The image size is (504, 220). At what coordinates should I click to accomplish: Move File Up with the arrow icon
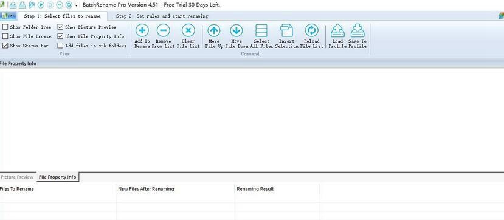click(214, 30)
